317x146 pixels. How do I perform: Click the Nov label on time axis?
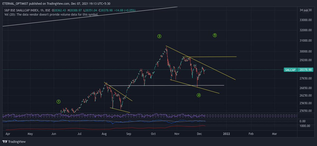(177, 134)
